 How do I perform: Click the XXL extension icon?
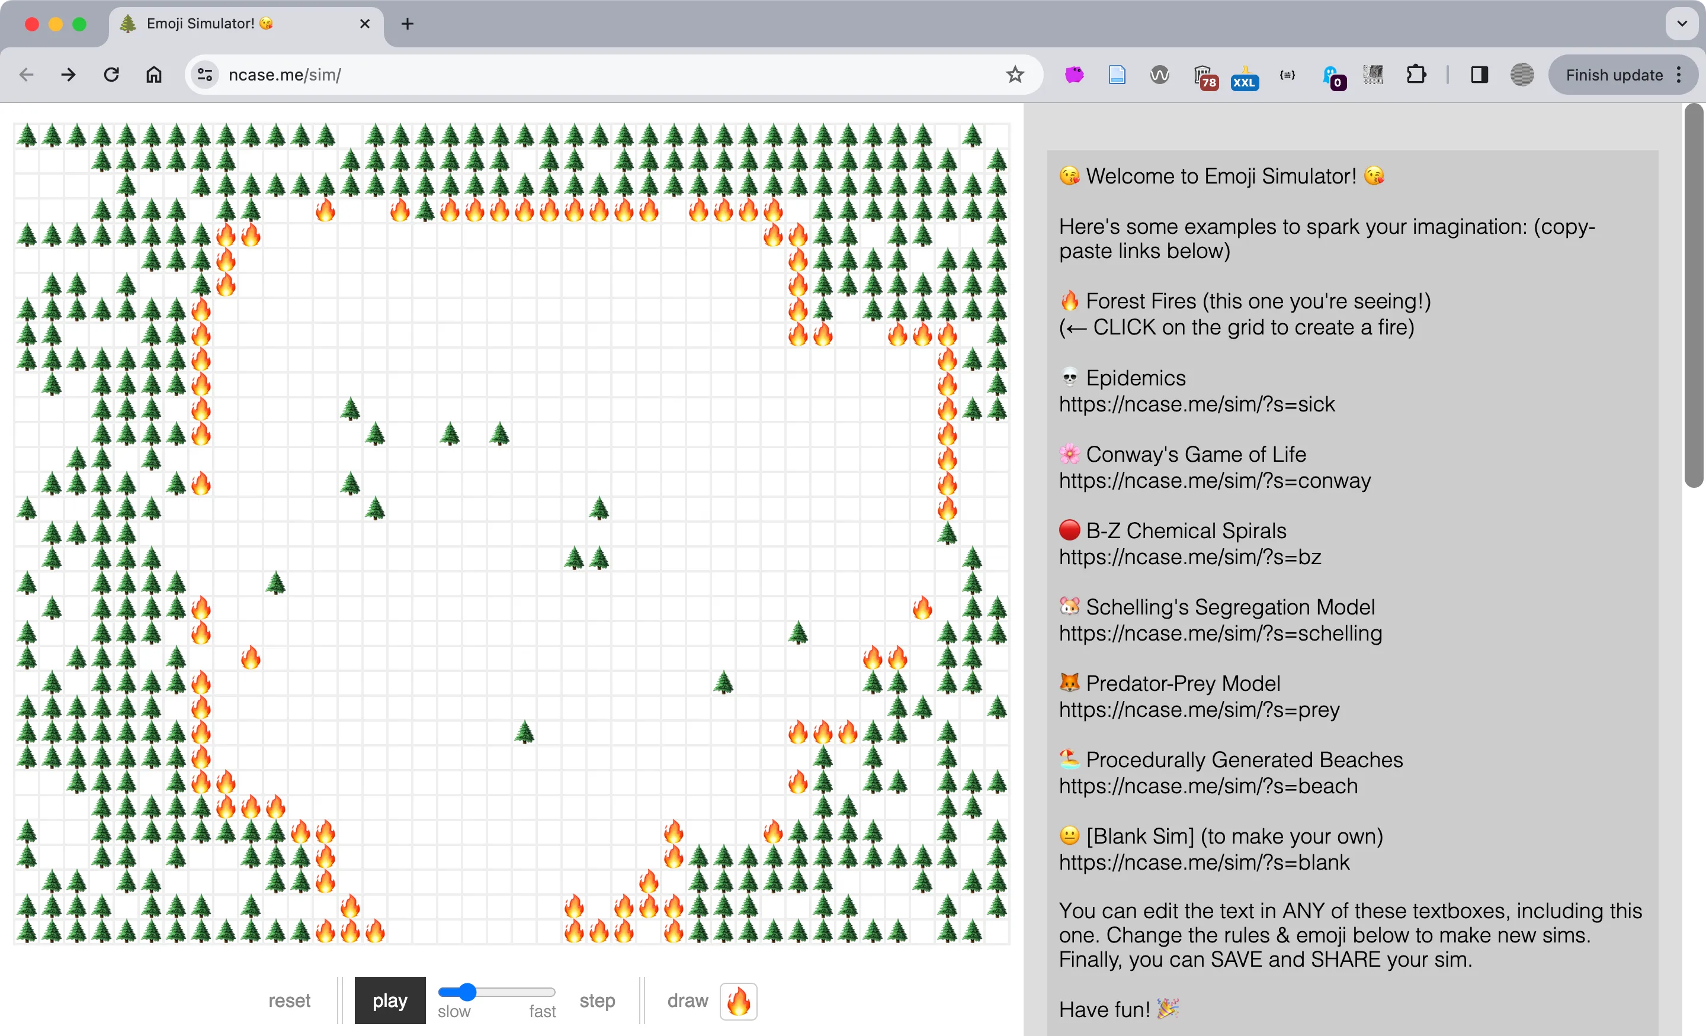(1243, 76)
